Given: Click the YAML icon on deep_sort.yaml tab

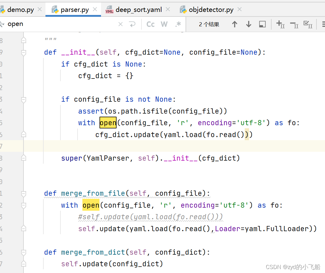Looking at the screenshot, I should tap(109, 9).
